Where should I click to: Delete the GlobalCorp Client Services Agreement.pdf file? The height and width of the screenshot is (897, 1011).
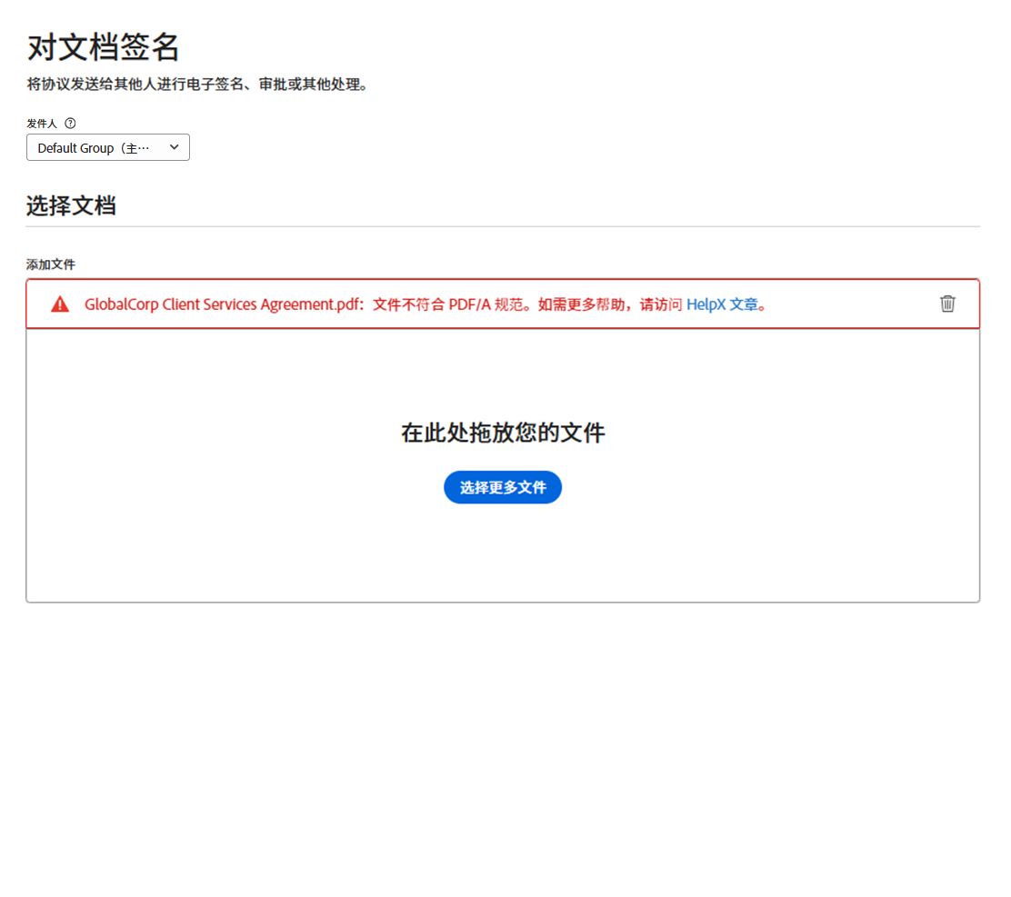click(x=947, y=304)
